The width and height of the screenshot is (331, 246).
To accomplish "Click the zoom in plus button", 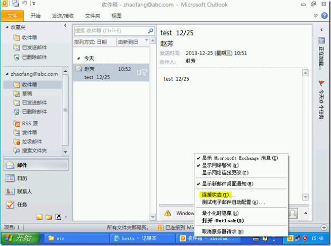I will pos(323,227).
